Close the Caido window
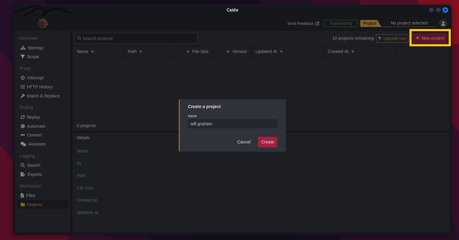459x240 pixels. pyautogui.click(x=445, y=10)
